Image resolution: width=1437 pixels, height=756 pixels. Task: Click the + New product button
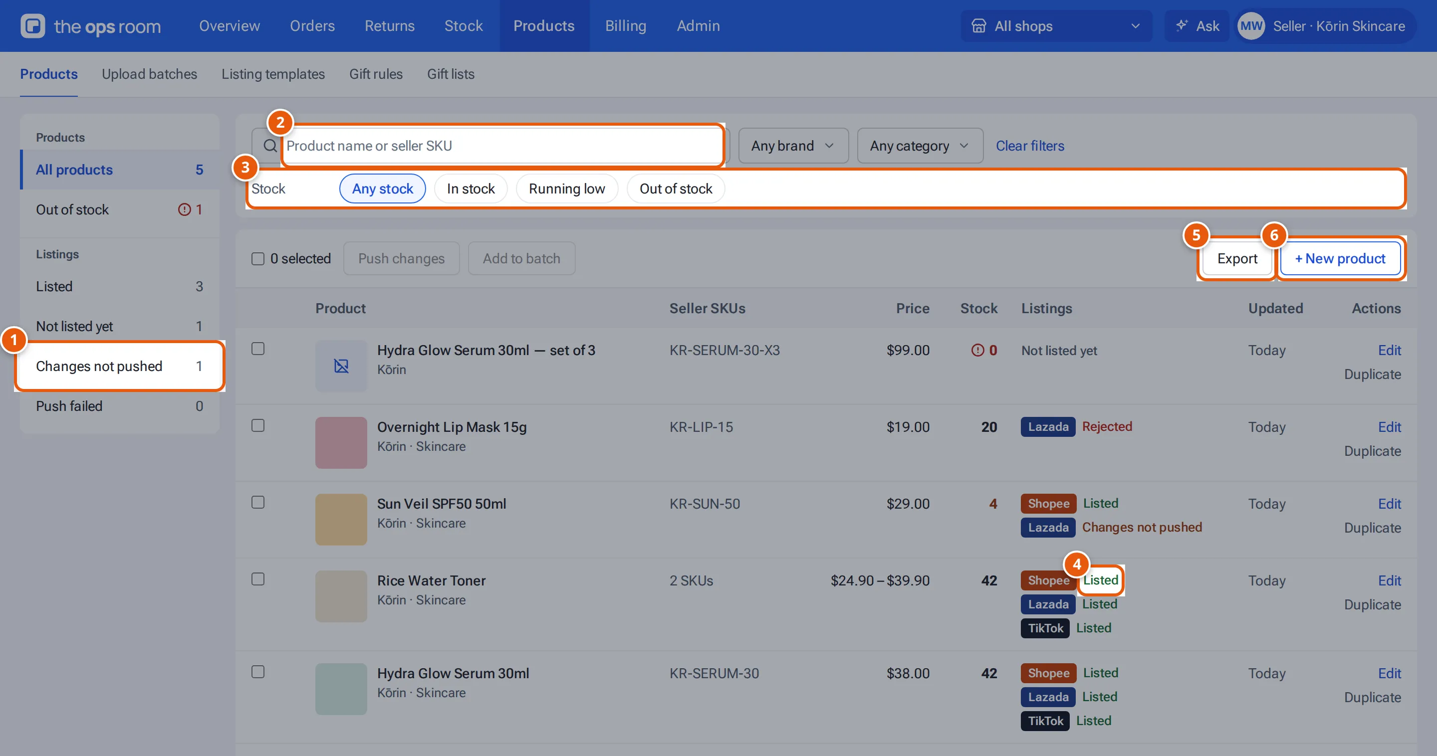point(1340,259)
